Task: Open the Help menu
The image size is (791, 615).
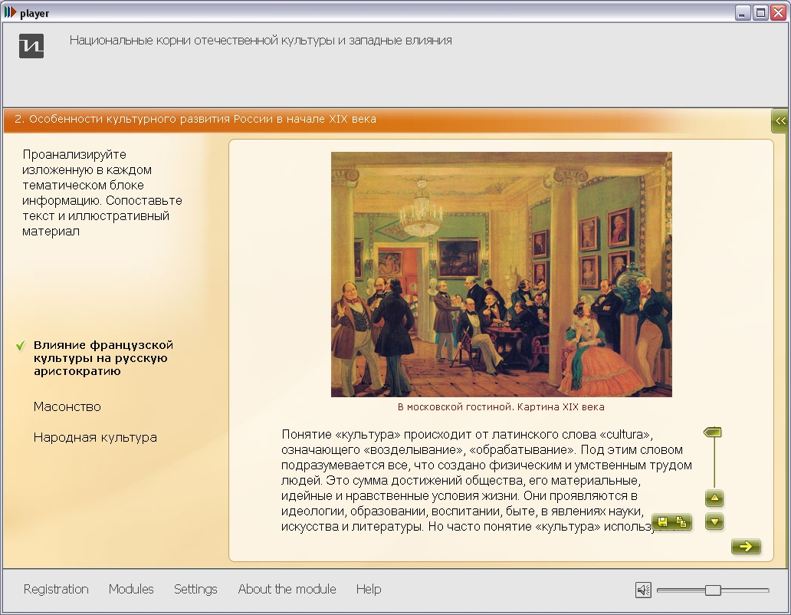Action: tap(369, 589)
